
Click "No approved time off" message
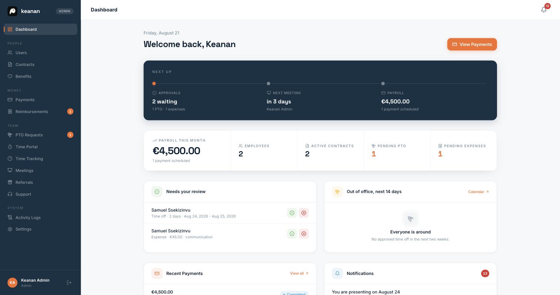410,239
